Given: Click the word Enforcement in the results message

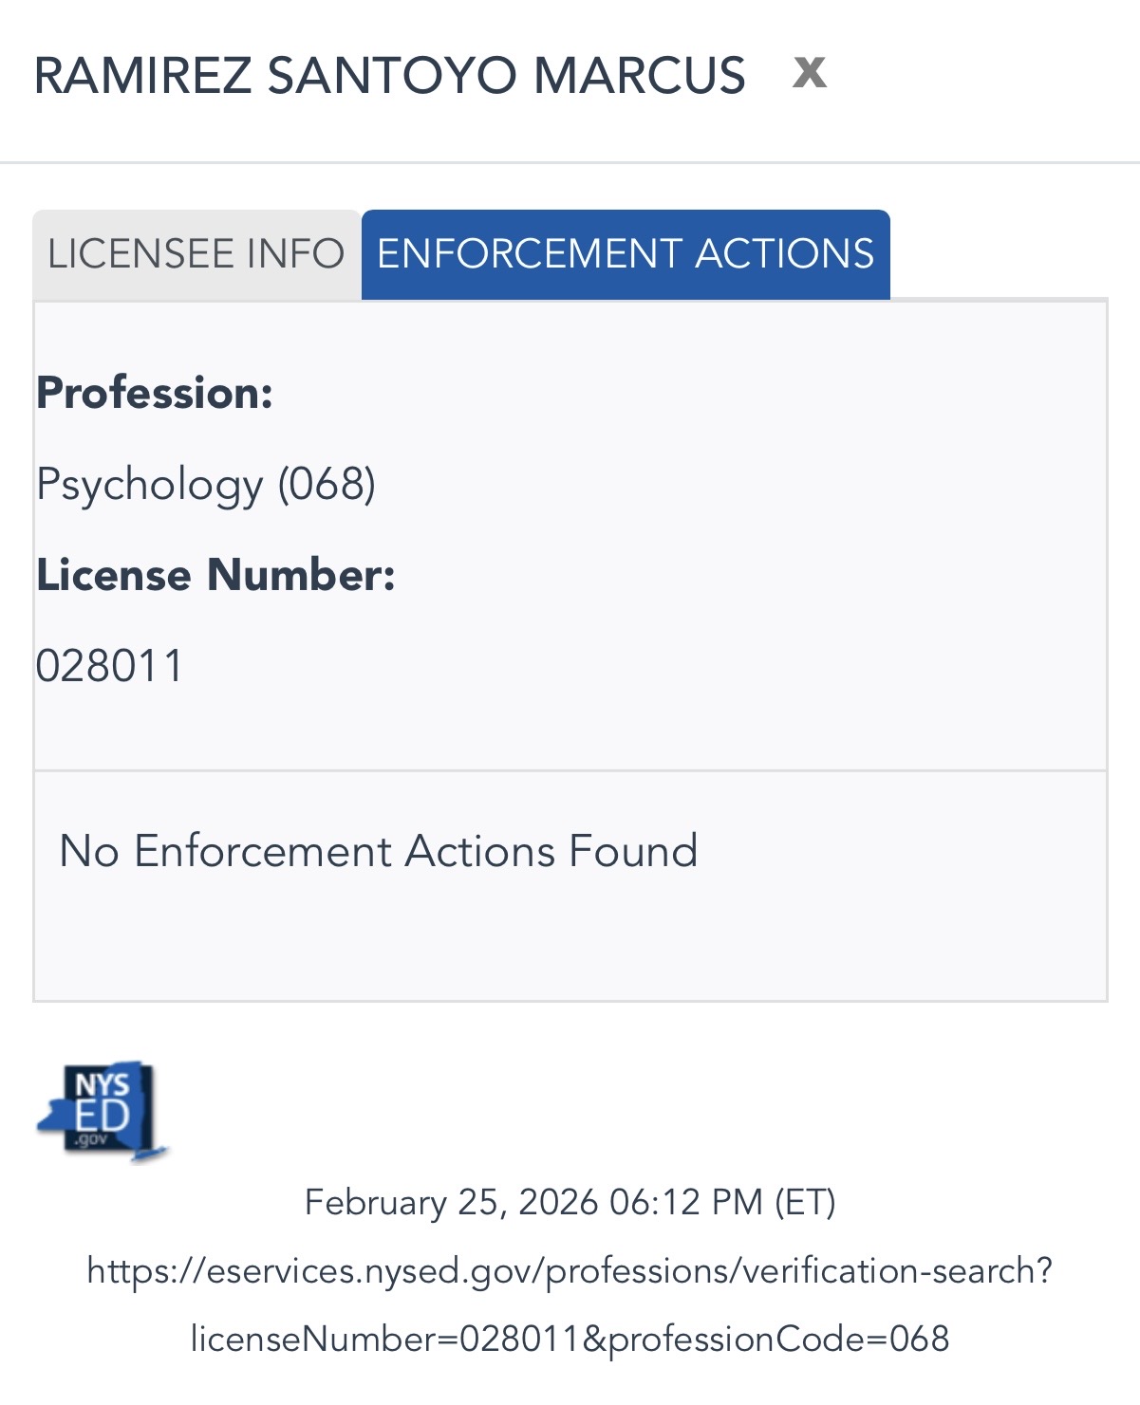Looking at the screenshot, I should [263, 851].
